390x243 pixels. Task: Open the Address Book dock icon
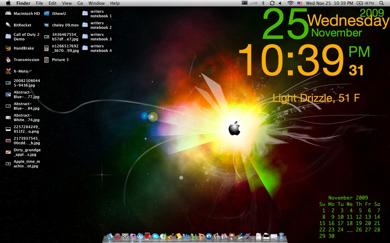(x=178, y=236)
